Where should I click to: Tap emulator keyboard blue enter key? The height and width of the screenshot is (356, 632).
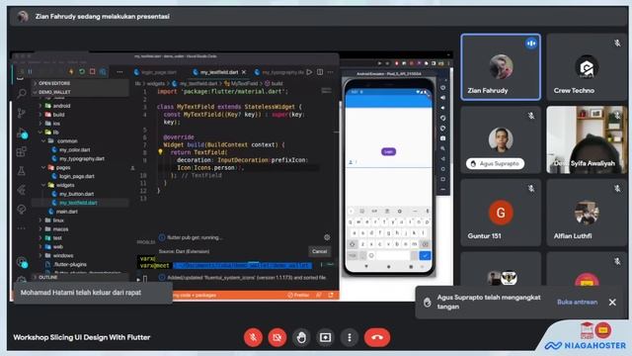coord(425,255)
